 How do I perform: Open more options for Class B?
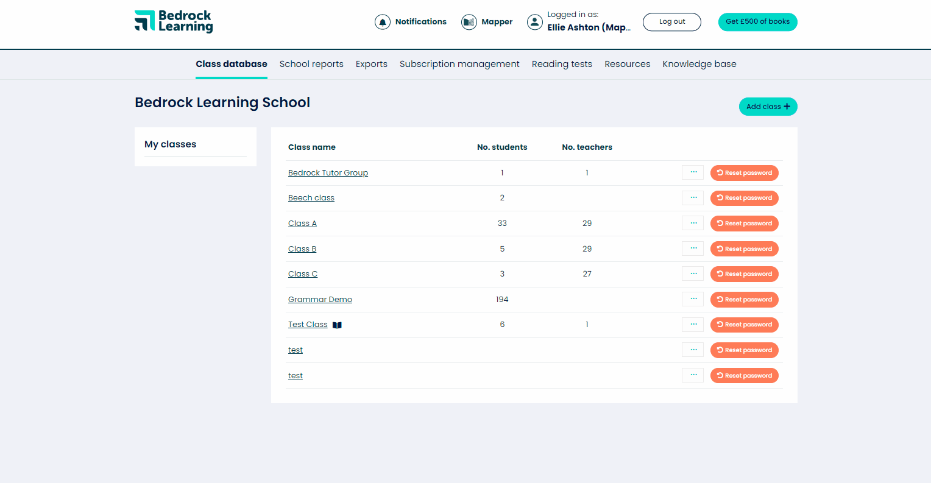point(693,249)
